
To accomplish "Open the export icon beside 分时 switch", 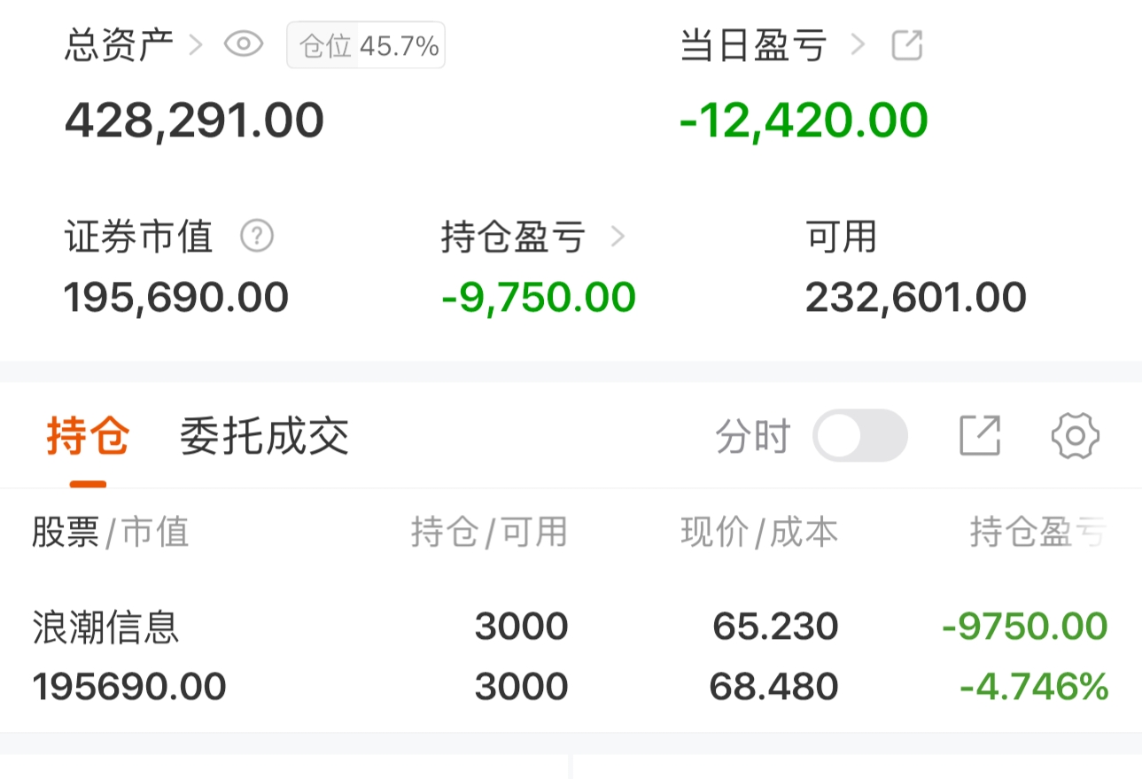I will tap(980, 436).
